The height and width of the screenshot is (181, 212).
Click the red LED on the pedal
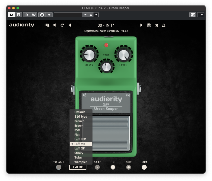coord(106,45)
